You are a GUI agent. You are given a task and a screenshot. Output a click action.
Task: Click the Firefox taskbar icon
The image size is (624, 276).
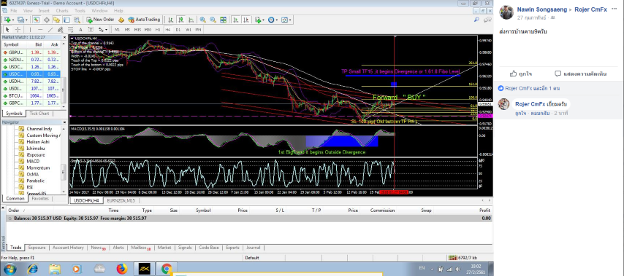[x=122, y=269]
